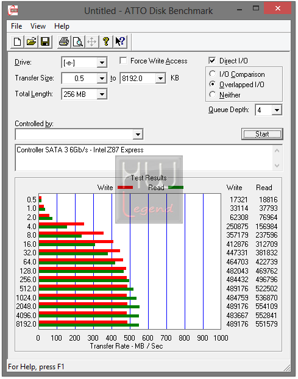The height and width of the screenshot is (379, 298).
Task: Click the Read value 554109
Action: pos(266,306)
